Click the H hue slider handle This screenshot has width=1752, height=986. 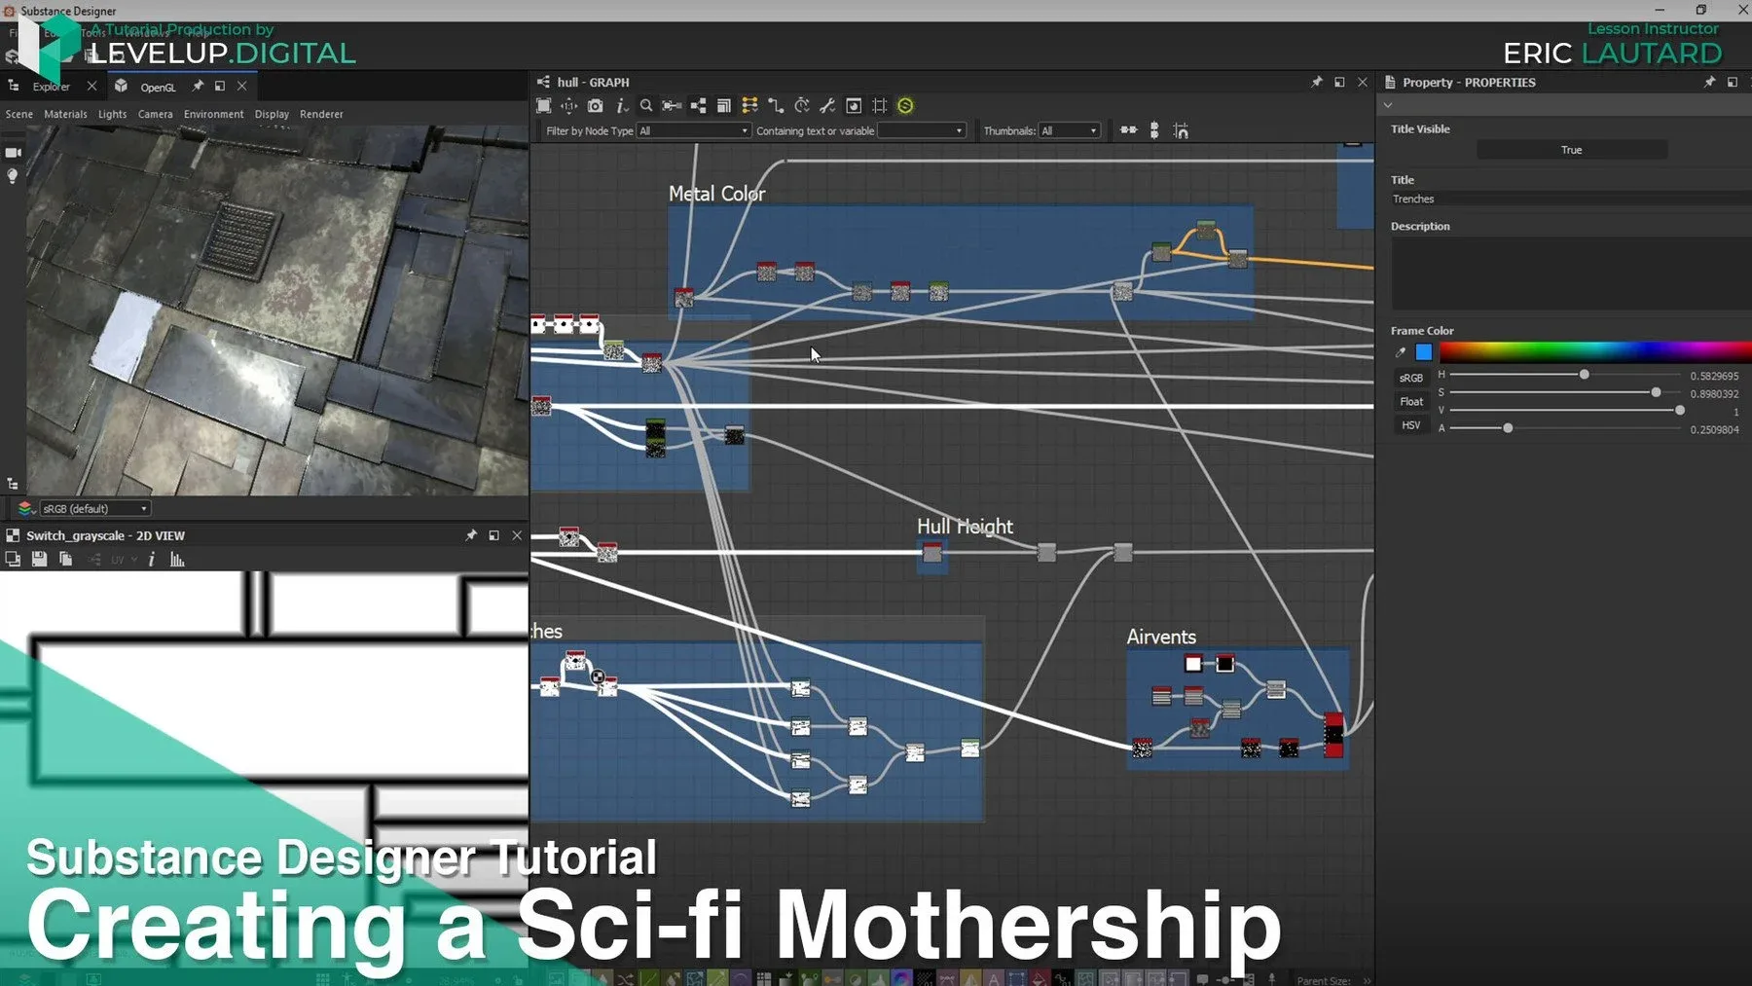click(x=1585, y=375)
